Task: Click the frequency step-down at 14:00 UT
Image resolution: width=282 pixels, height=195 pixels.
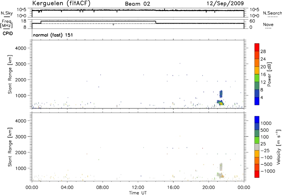Action: [x=156, y=22]
